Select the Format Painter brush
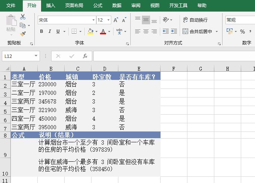Image resolution: width=255 pixels, height=183 pixels. [23, 34]
